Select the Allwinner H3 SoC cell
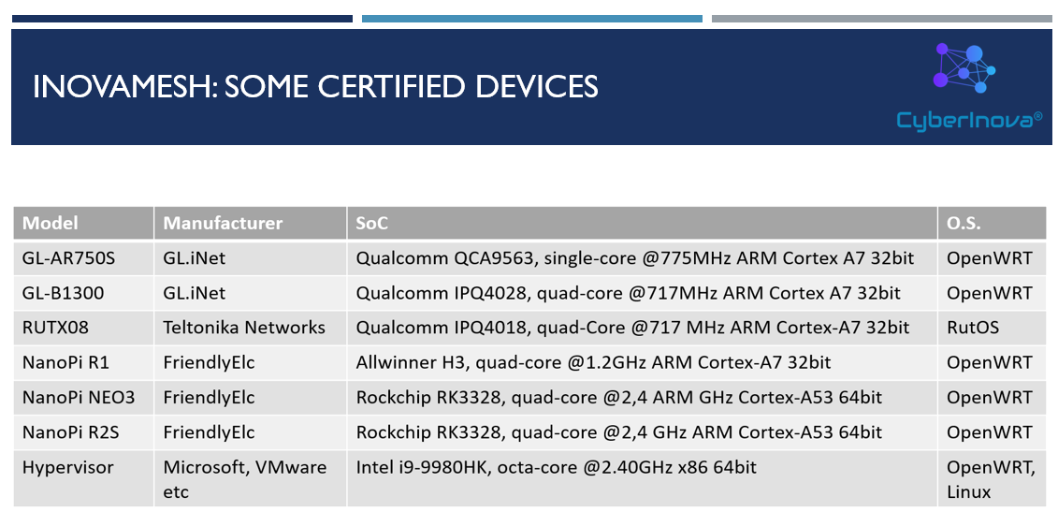 [593, 362]
